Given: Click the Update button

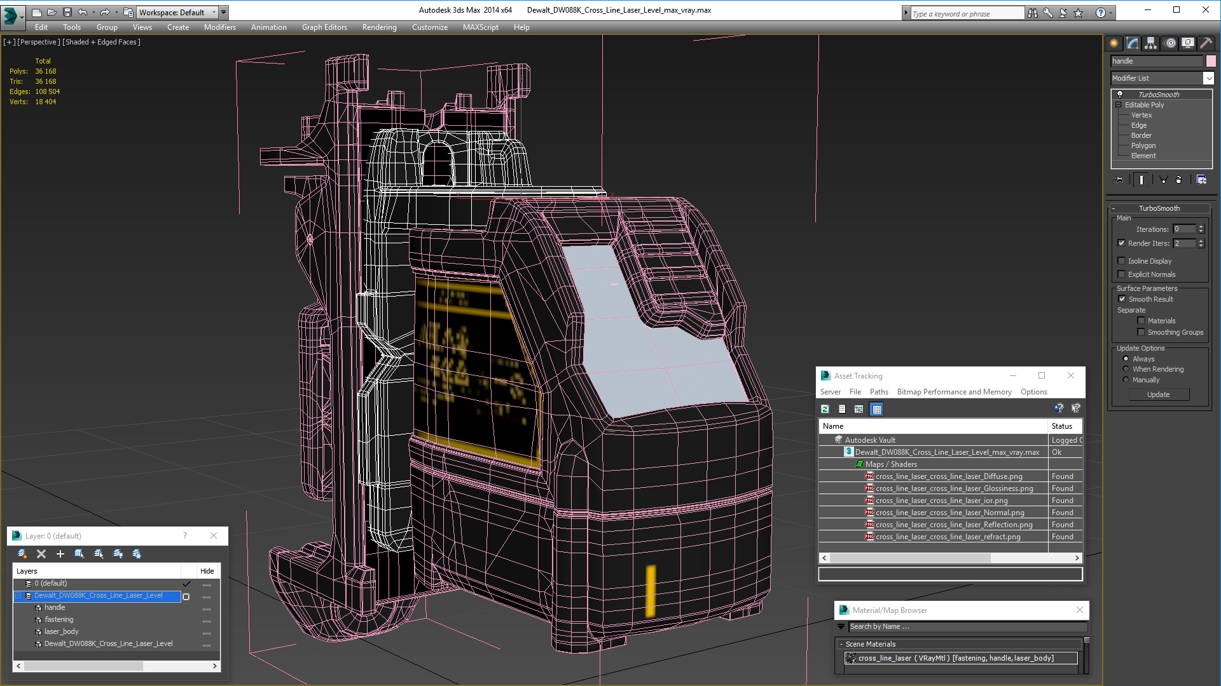Looking at the screenshot, I should [1158, 394].
